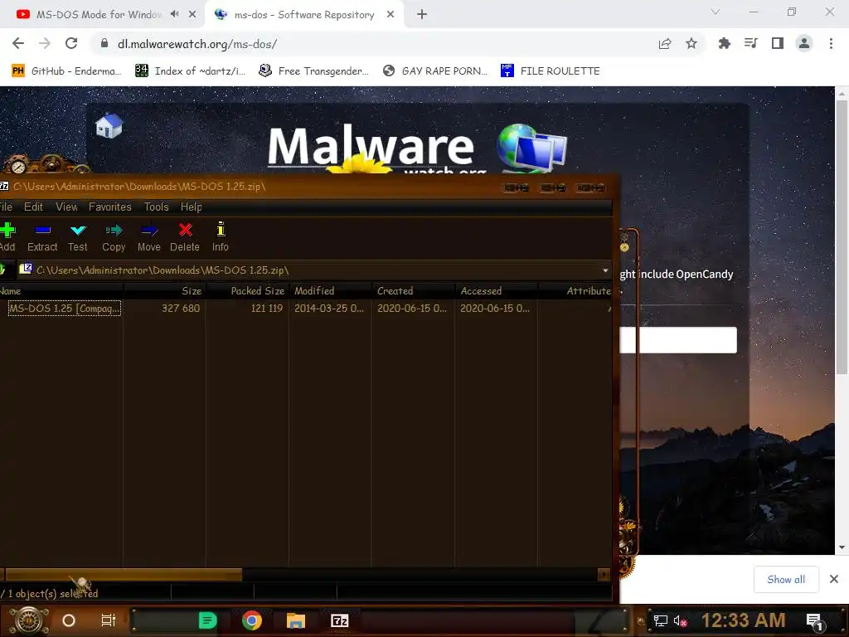Open Chrome from the taskbar
Viewport: 849px width, 637px height.
pyautogui.click(x=252, y=620)
